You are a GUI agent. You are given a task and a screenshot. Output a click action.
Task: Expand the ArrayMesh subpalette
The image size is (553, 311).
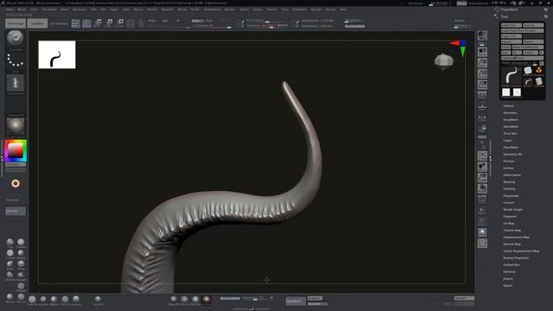(511, 120)
